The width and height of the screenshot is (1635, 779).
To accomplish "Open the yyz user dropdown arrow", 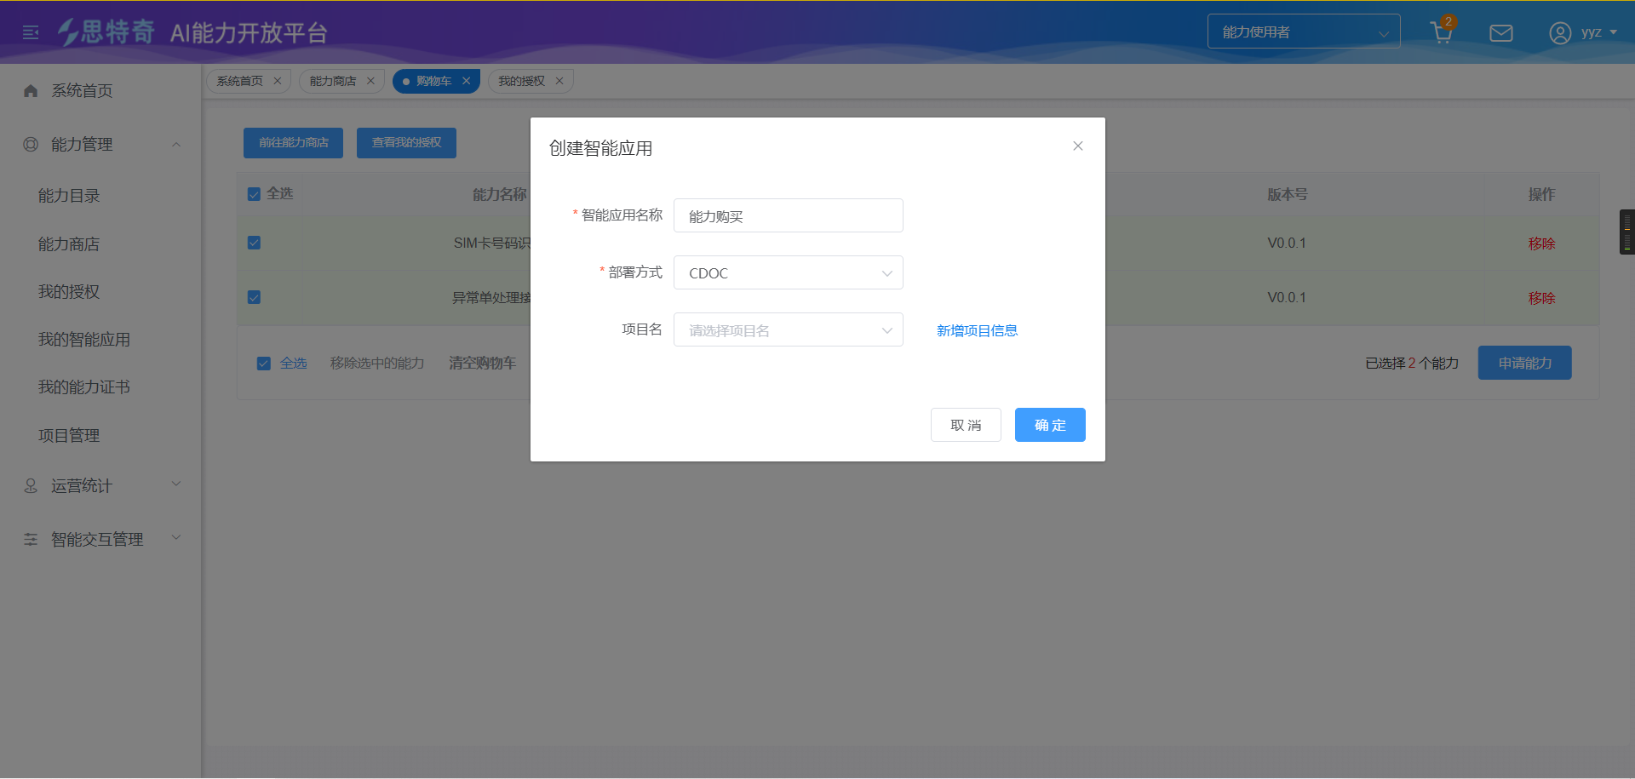I will pyautogui.click(x=1613, y=32).
